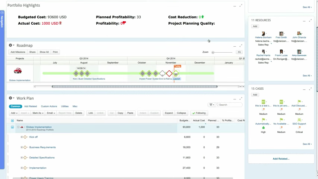
Task: Click the Launch milestone diamond on roadmap
Action: (x=176, y=74)
